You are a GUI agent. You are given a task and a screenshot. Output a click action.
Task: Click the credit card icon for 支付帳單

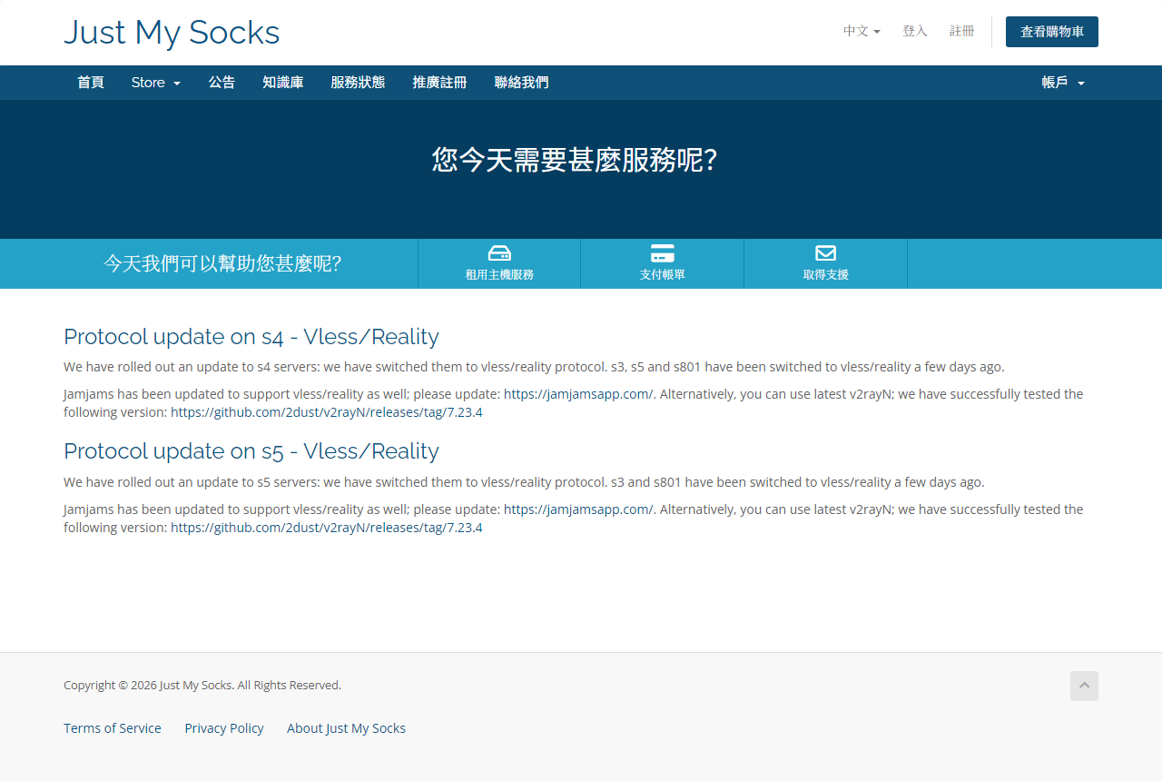click(x=663, y=253)
